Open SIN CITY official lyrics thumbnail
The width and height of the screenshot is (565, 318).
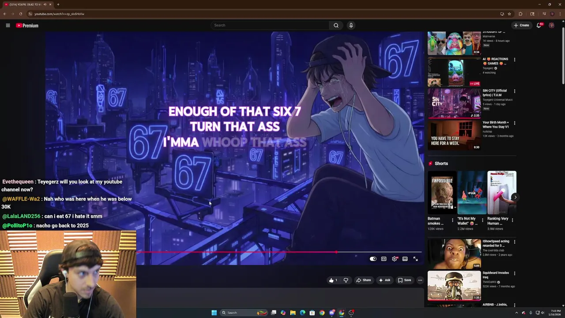pyautogui.click(x=454, y=103)
